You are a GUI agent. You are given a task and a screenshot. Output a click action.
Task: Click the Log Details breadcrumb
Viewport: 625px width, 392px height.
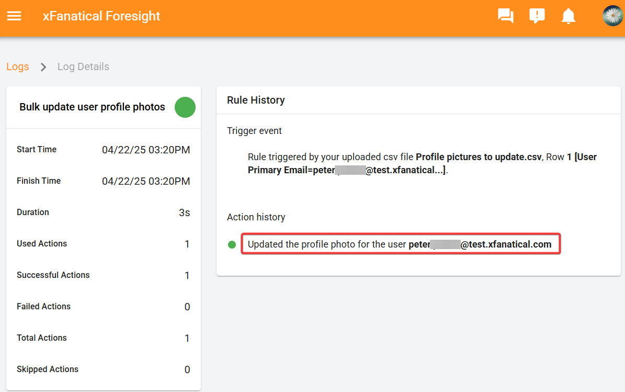[x=83, y=66]
